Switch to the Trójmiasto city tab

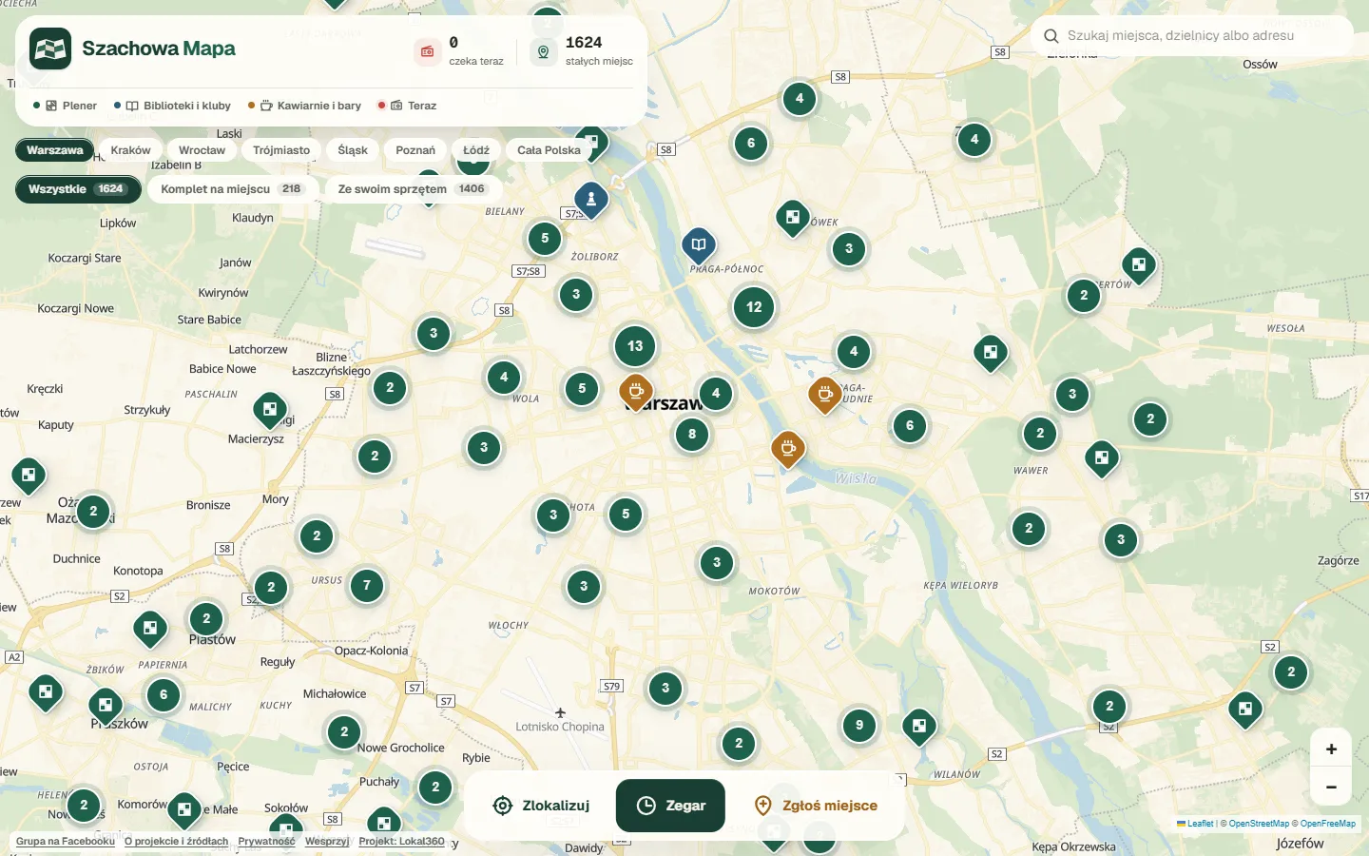point(281,150)
